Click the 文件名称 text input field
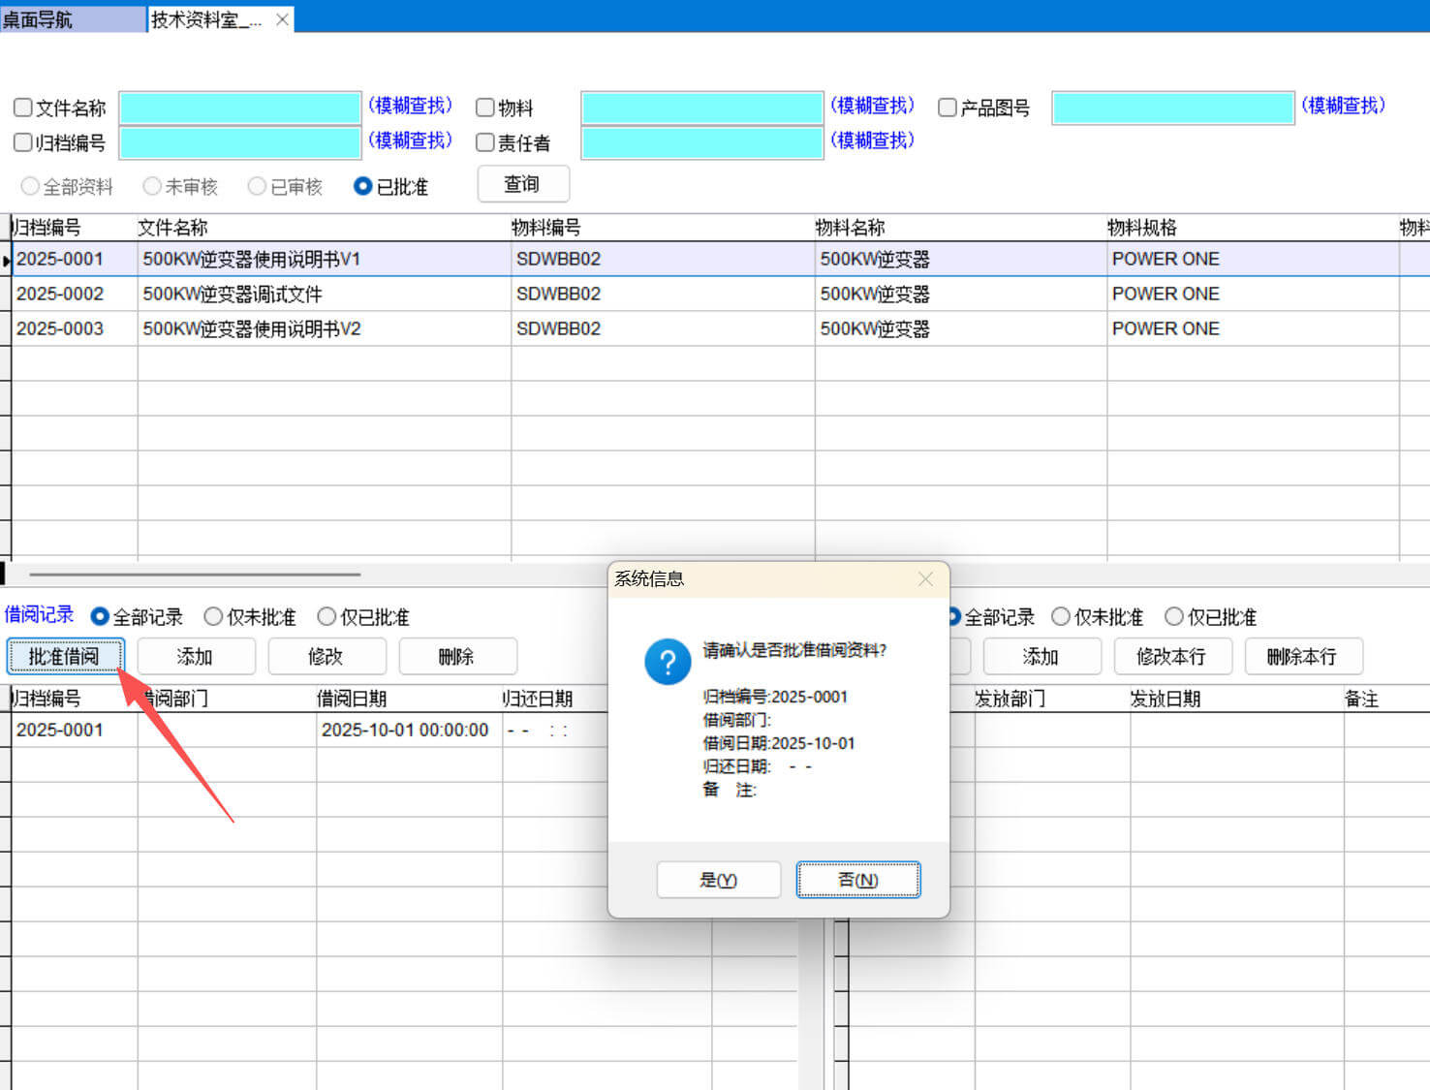This screenshot has height=1090, width=1430. 239,108
